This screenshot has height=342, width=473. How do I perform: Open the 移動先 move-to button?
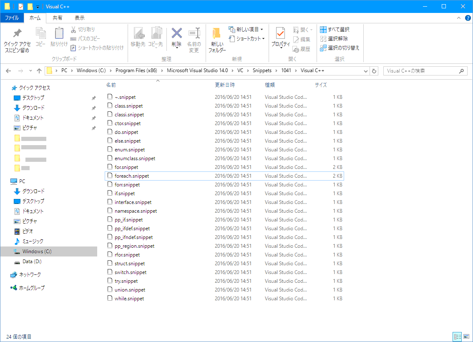pyautogui.click(x=138, y=38)
